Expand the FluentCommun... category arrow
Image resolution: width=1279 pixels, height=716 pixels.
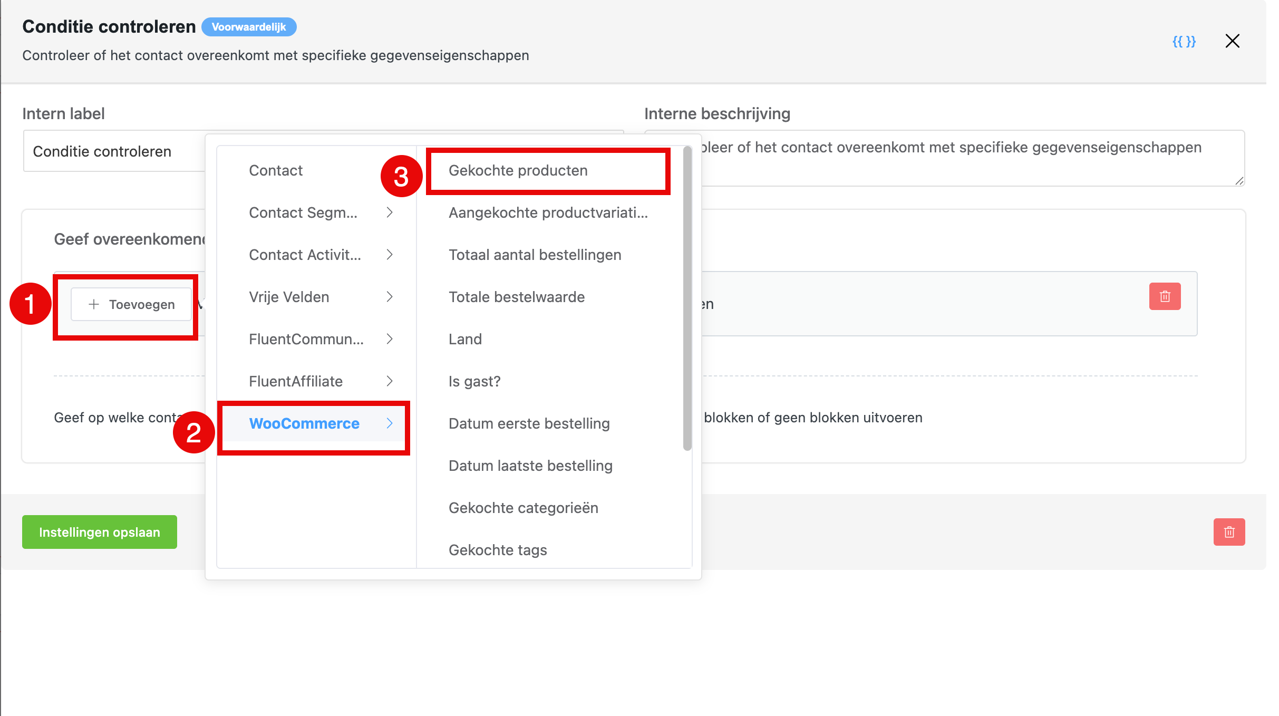coord(390,339)
